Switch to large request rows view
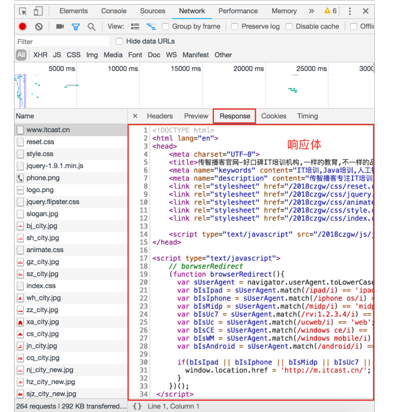408x412 pixels. pos(135,27)
